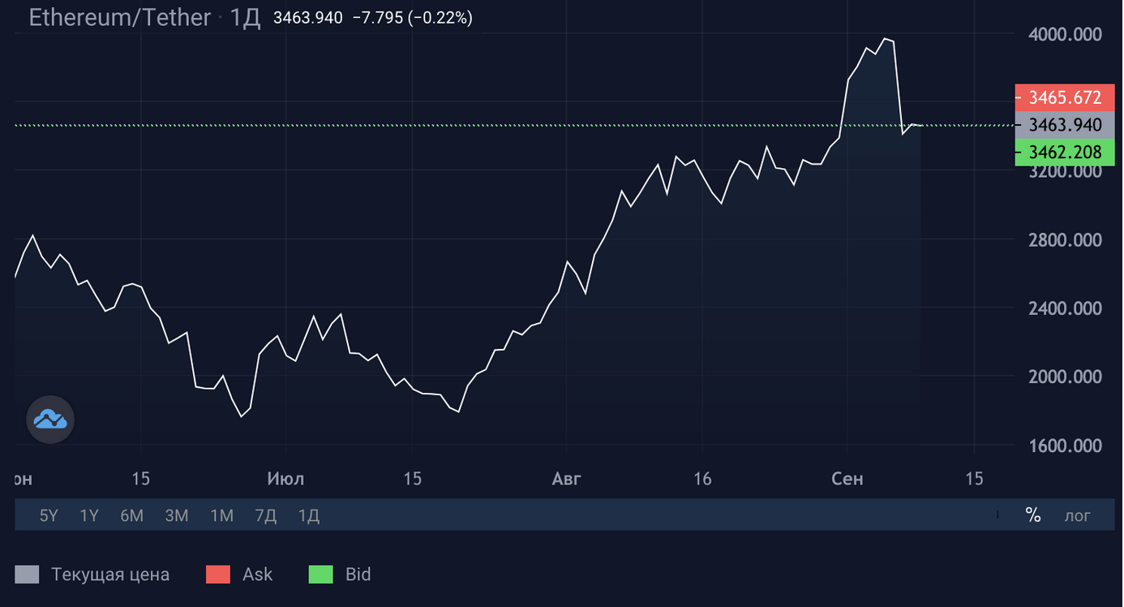Switch range to 6M
The width and height of the screenshot is (1124, 607).
[x=131, y=515]
